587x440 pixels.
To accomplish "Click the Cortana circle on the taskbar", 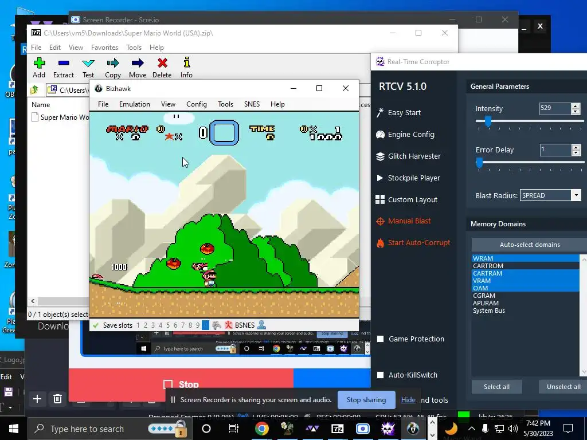I will 206,429.
